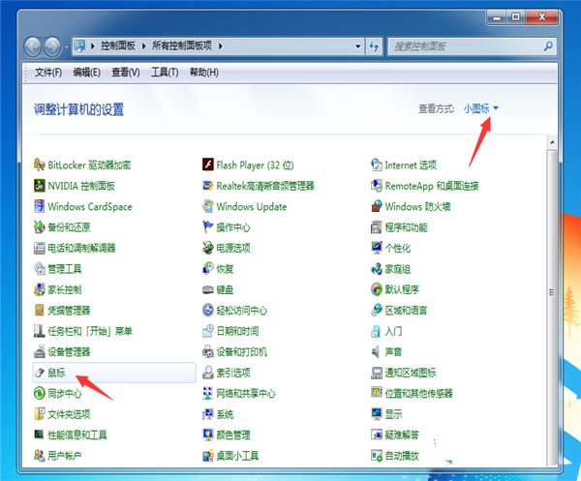Open the 索引选项 link
The image size is (581, 481).
[233, 373]
